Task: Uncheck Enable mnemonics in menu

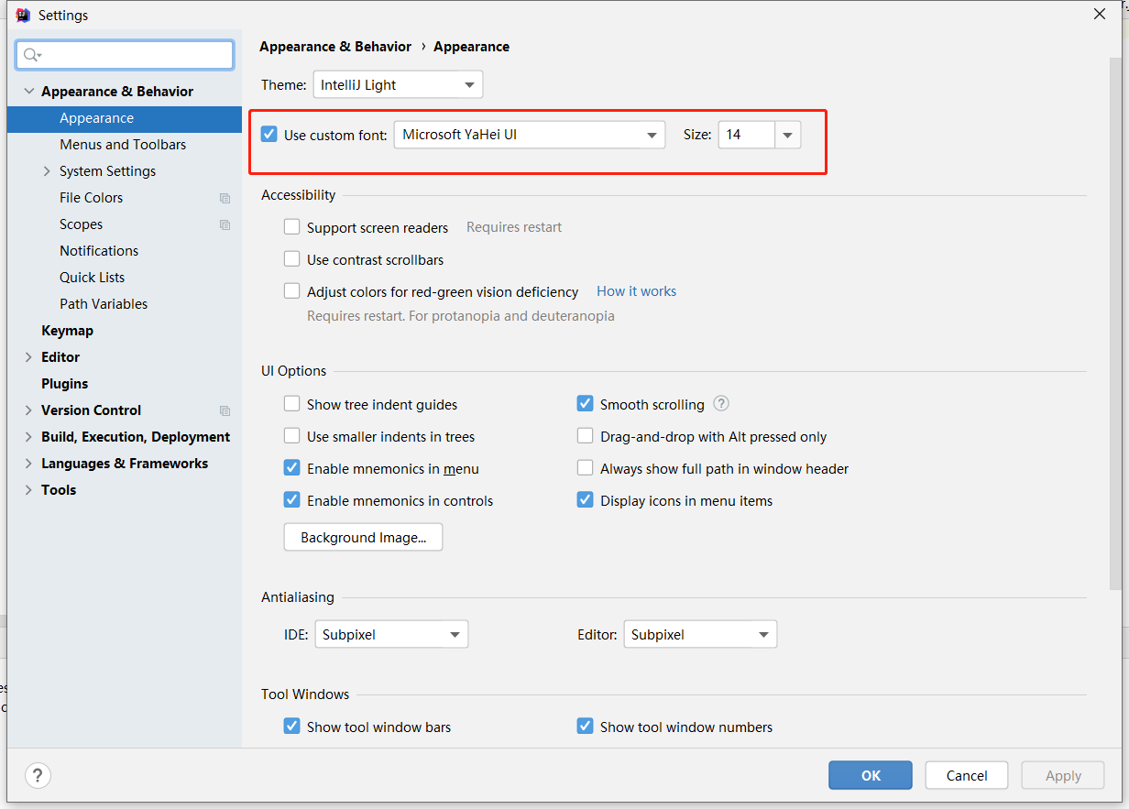Action: coord(292,468)
